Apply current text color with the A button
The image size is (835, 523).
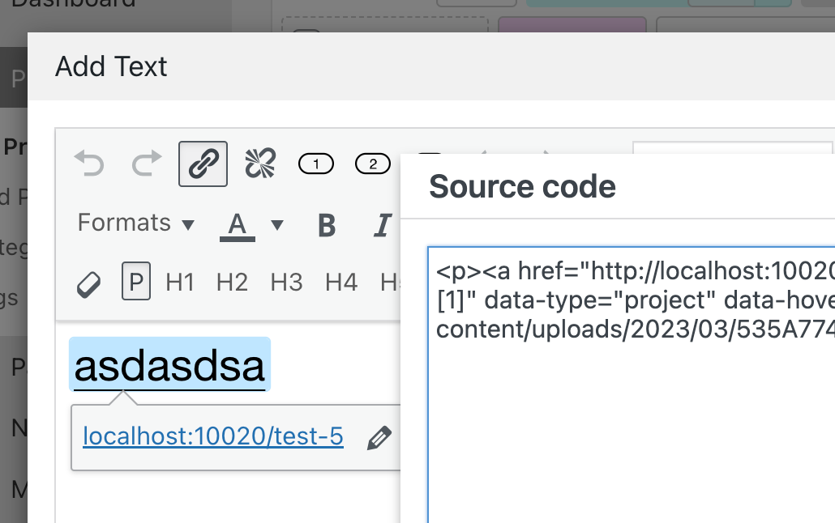tap(236, 225)
